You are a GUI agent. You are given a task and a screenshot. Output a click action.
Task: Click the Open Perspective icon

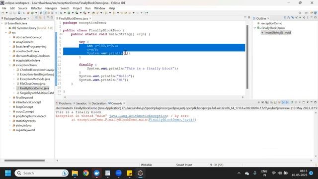pyautogui.click(x=306, y=13)
